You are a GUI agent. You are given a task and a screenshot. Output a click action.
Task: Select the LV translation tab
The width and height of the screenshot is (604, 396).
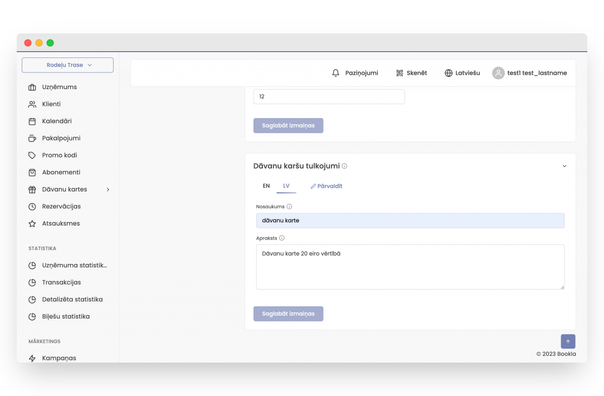[x=286, y=186]
